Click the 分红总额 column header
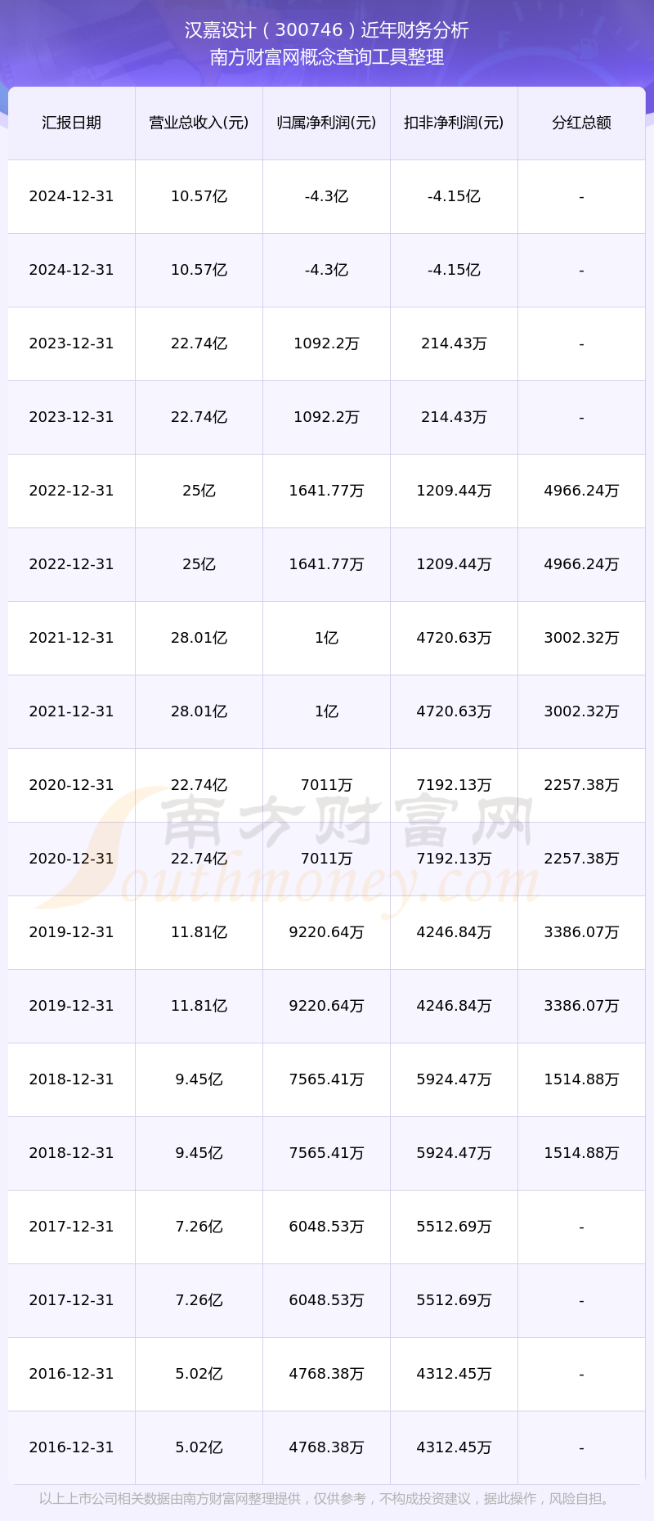The height and width of the screenshot is (1521, 654). pyautogui.click(x=581, y=123)
